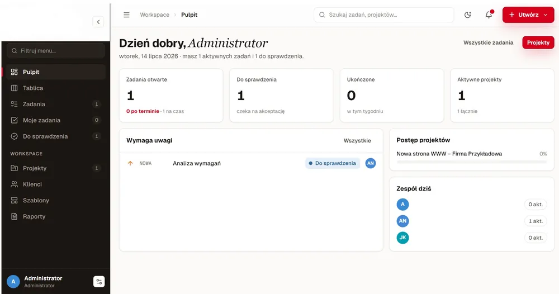The height and width of the screenshot is (294, 559).
Task: Open the Zadania menu item
Action: (x=55, y=104)
